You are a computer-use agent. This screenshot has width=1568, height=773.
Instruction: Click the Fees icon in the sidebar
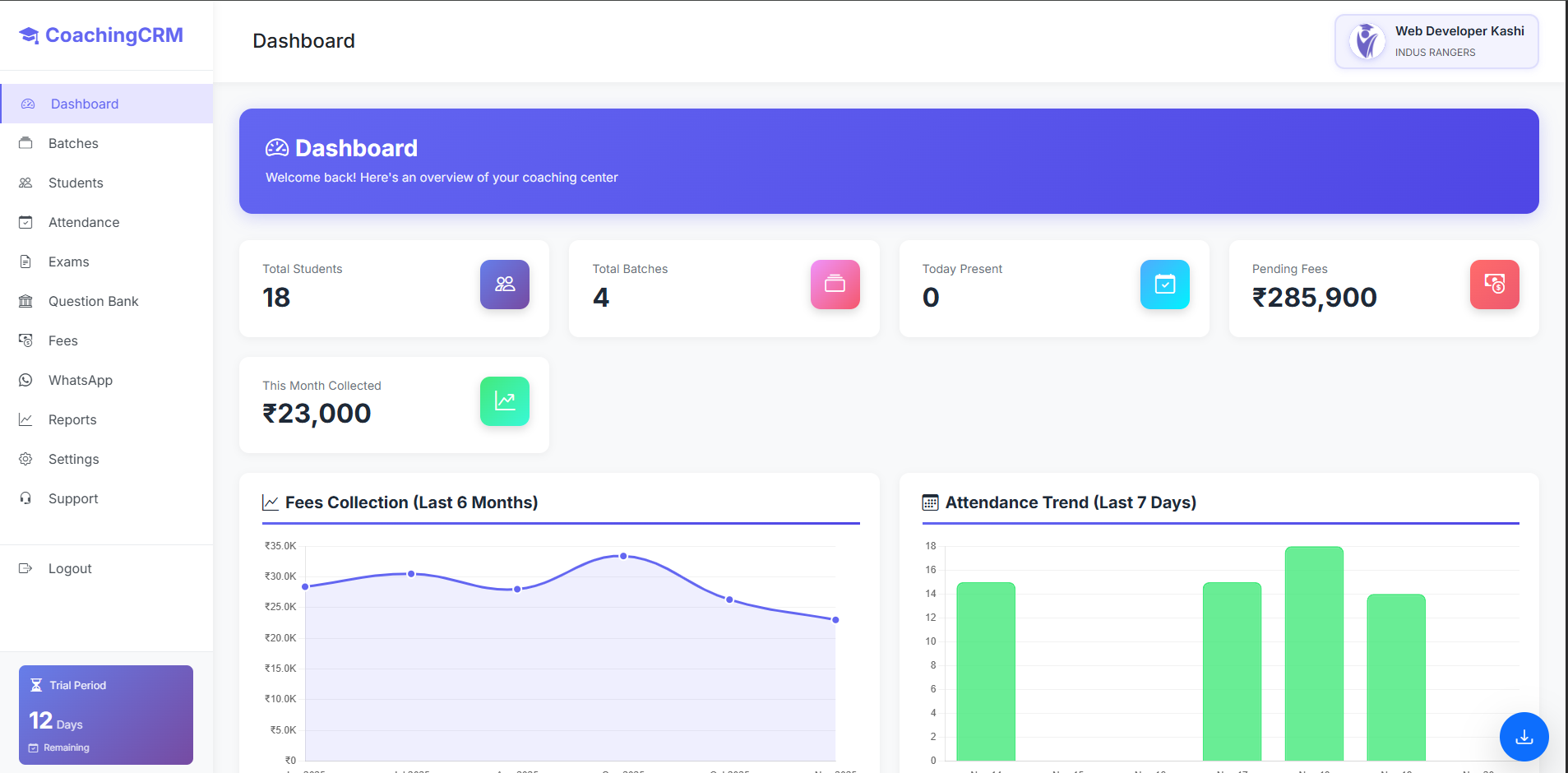27,340
